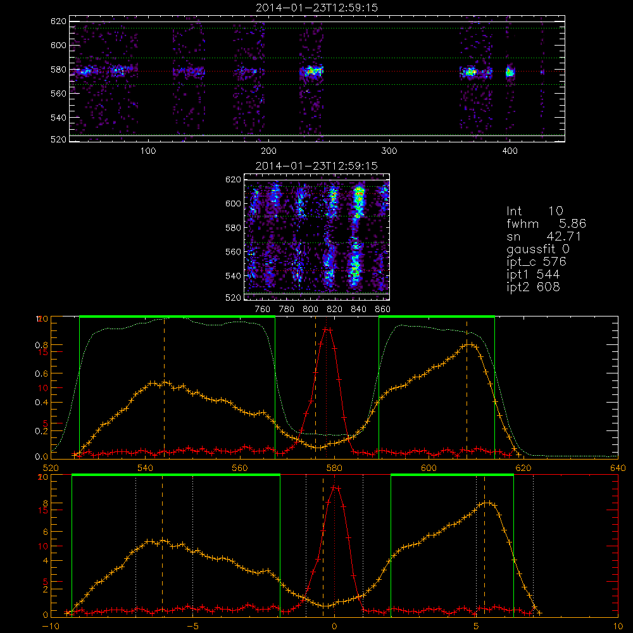This screenshot has width=633, height=633.
Task: Click the '620' y-axis label of top image
Action: [x=58, y=22]
